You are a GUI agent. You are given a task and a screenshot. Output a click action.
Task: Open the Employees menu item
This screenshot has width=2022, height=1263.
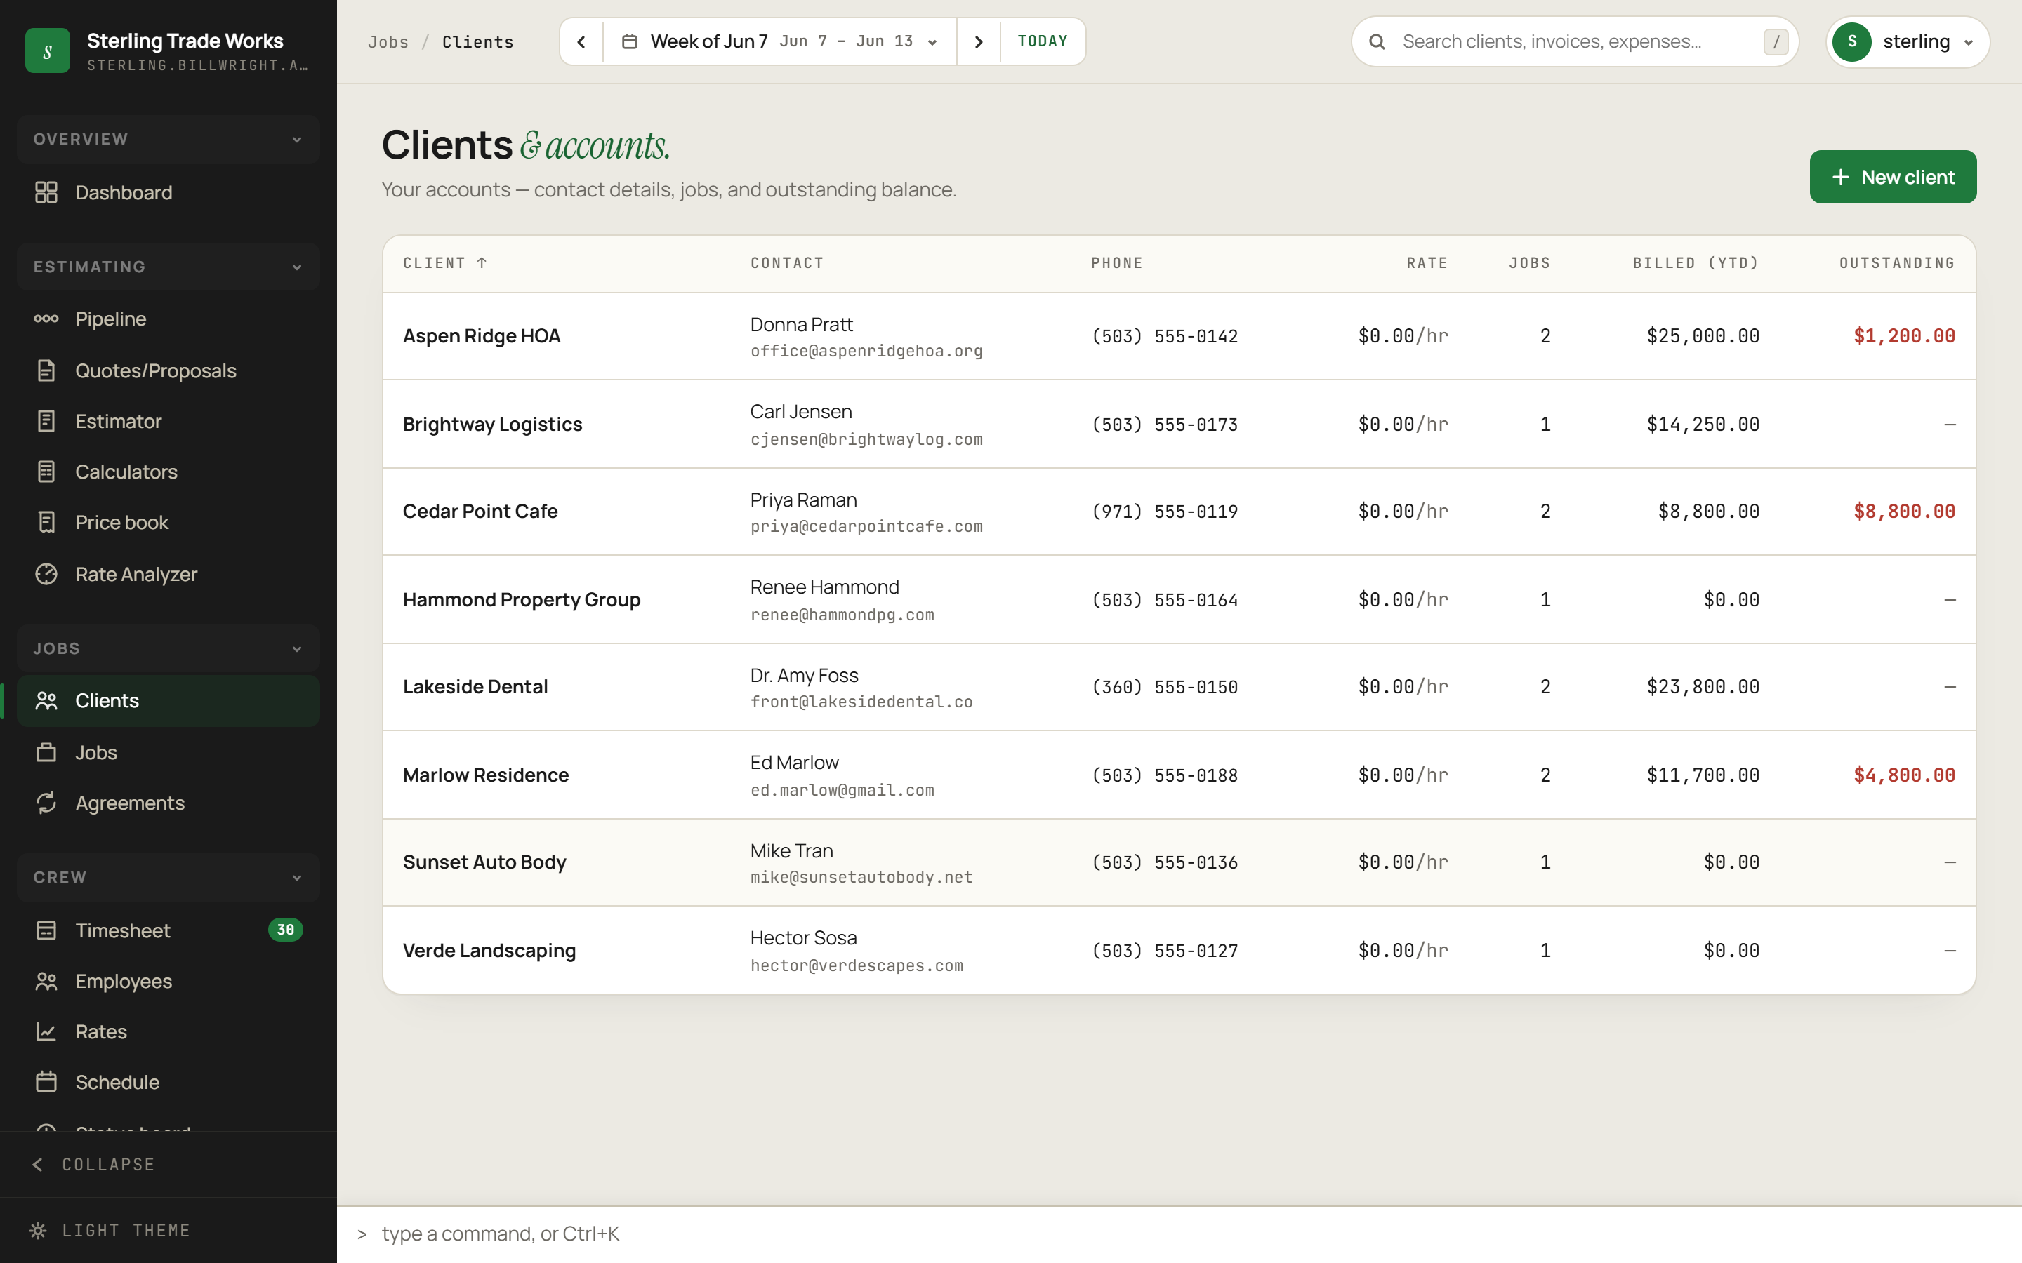pyautogui.click(x=168, y=981)
